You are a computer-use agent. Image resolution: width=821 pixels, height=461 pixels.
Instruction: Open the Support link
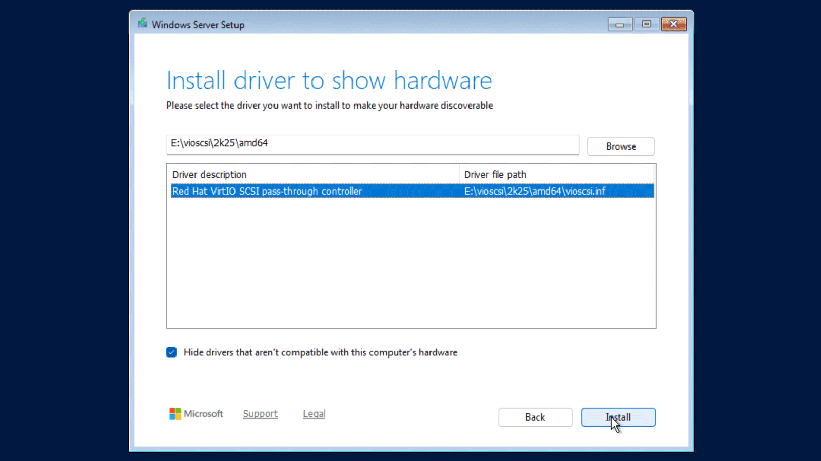(x=260, y=414)
